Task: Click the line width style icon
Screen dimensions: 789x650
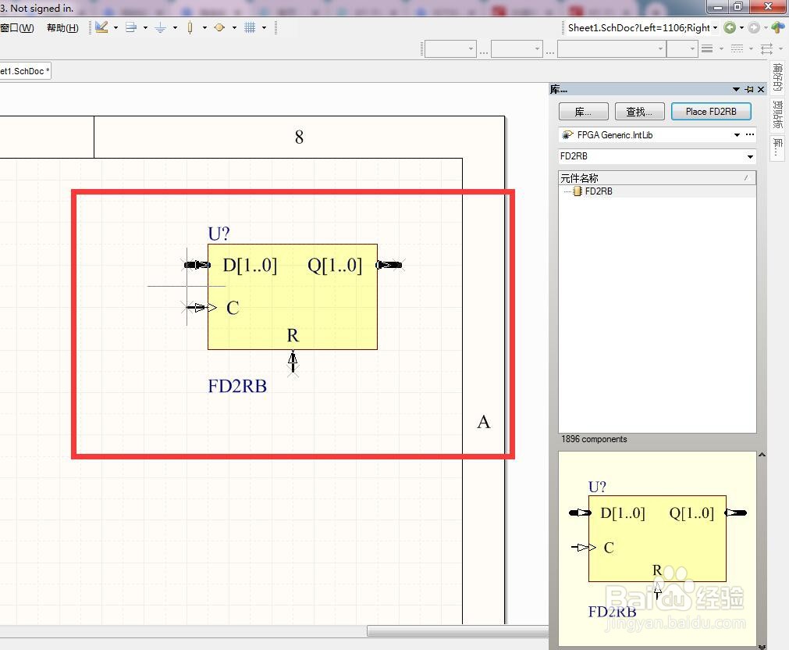Action: pos(707,49)
